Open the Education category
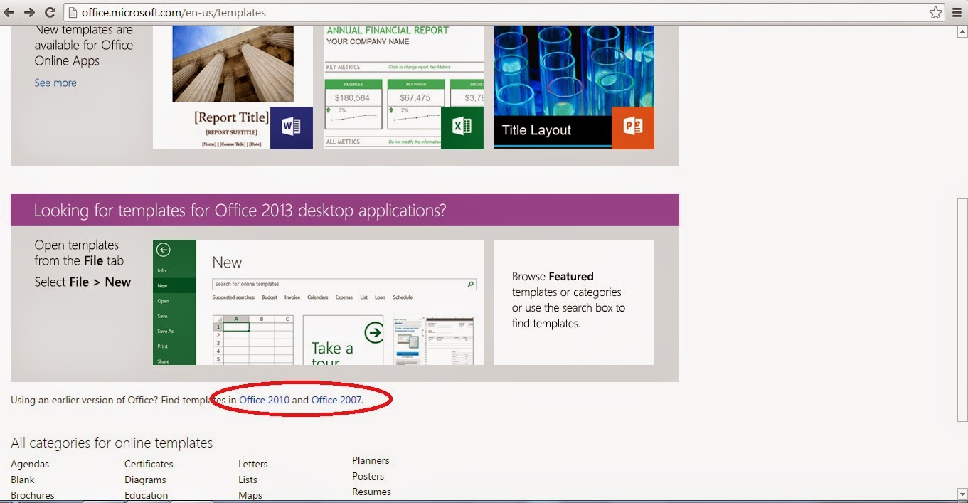 point(147,495)
